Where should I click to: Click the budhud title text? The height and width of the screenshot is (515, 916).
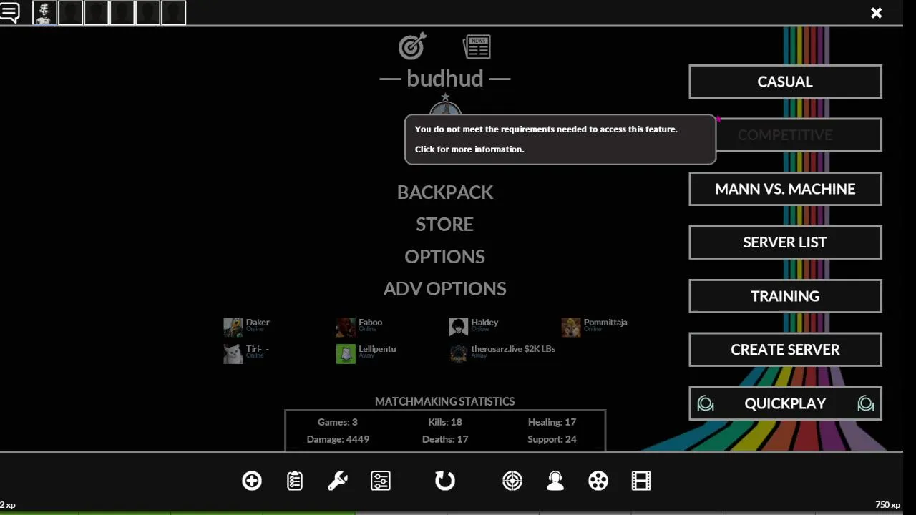(445, 79)
